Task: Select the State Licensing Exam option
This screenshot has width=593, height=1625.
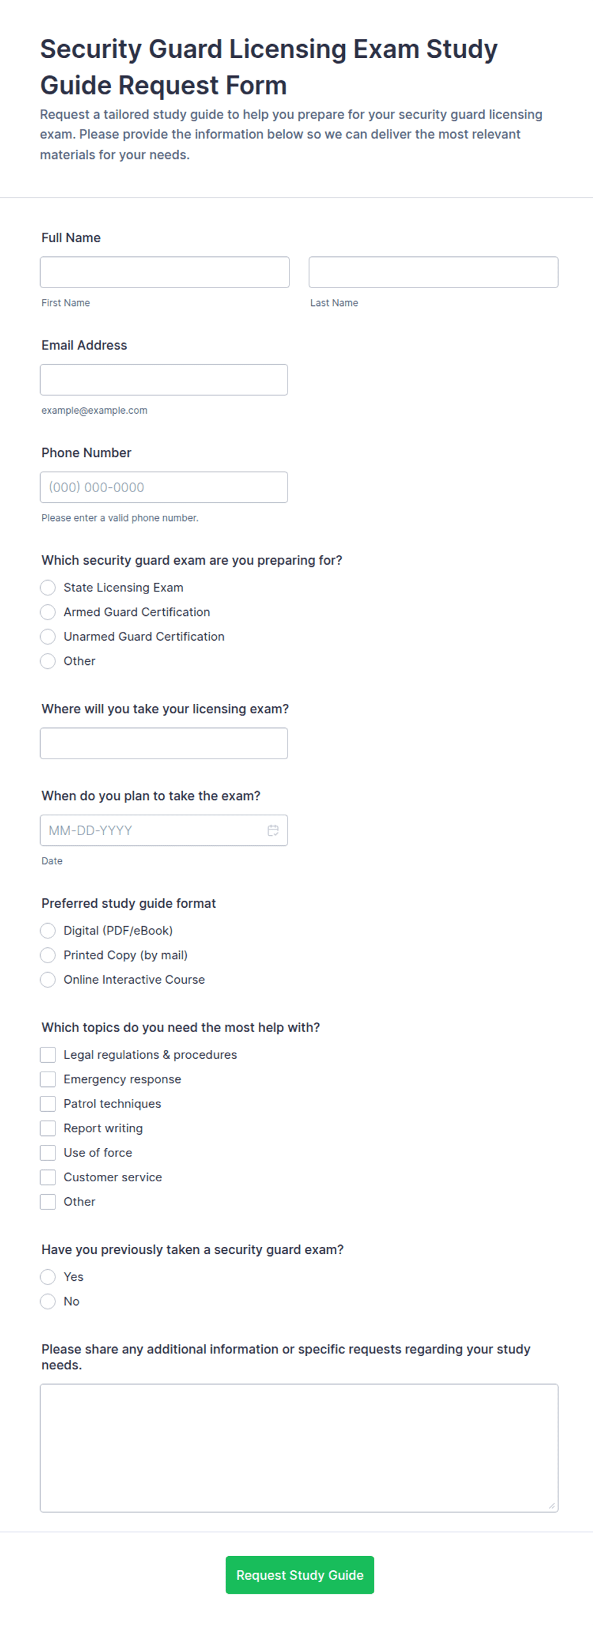Action: [x=48, y=587]
